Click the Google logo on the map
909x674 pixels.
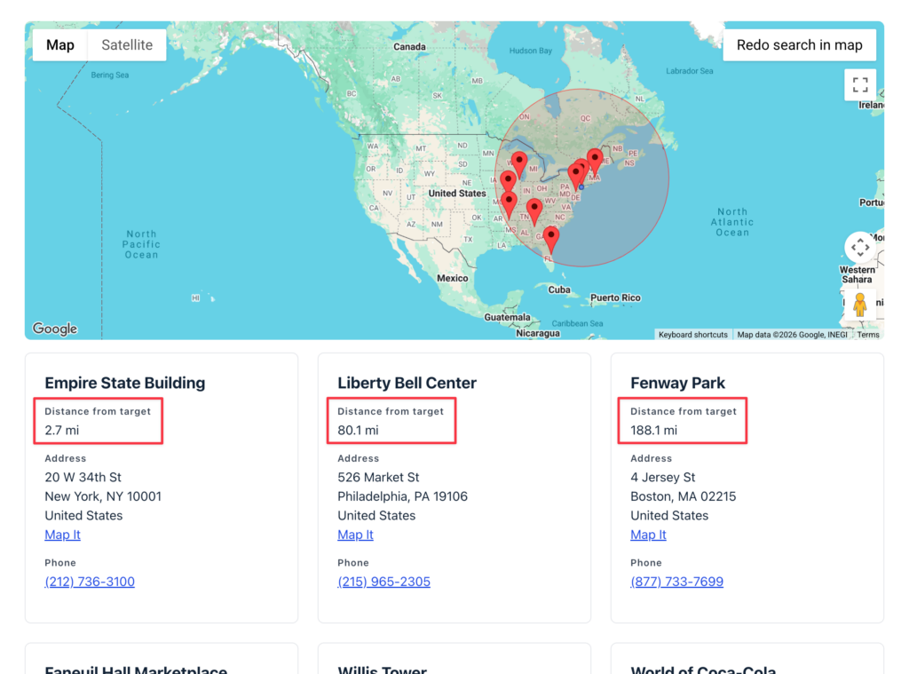coord(55,329)
